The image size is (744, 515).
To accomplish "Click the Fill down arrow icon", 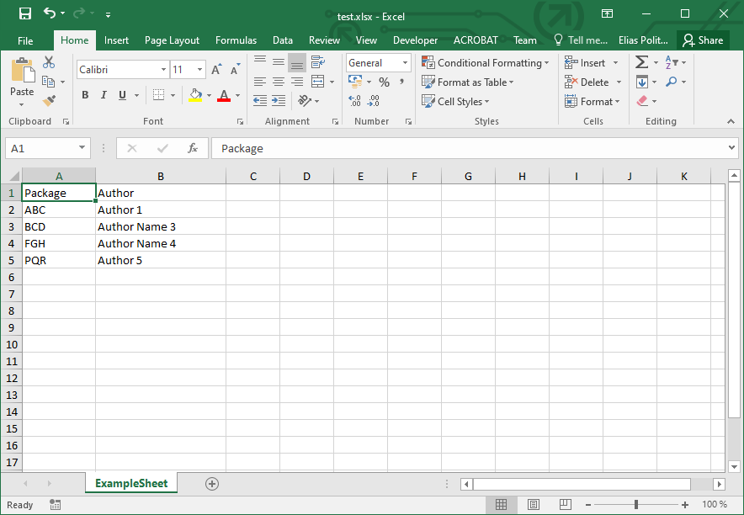I will click(641, 82).
